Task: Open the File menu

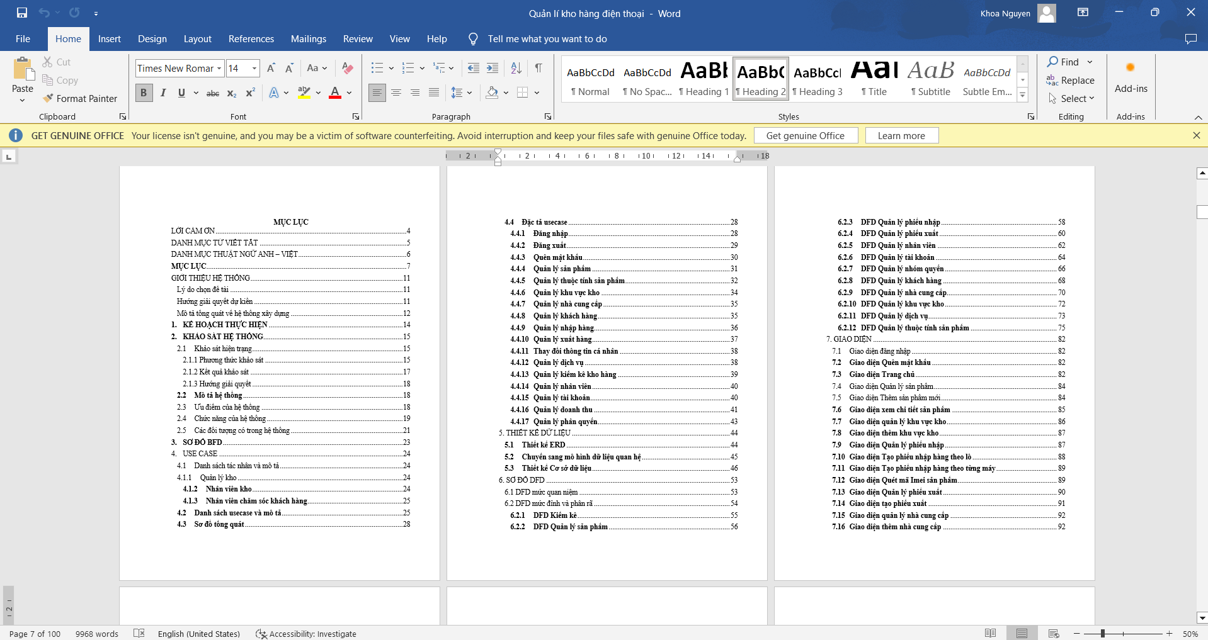Action: (23, 39)
